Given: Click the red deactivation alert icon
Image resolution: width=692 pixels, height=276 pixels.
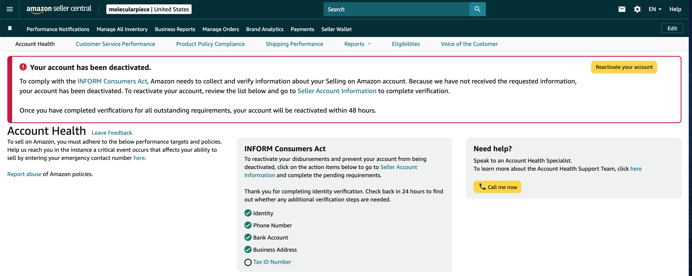Looking at the screenshot, I should (x=23, y=67).
